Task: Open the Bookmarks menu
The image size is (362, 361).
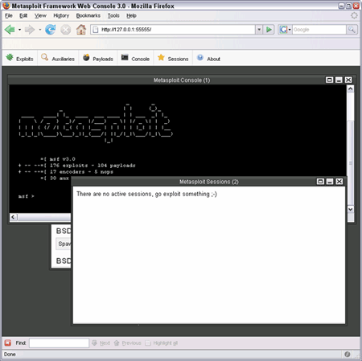Action: [88, 15]
